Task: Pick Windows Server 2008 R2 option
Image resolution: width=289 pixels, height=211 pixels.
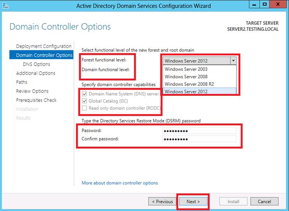Action: coord(199,84)
